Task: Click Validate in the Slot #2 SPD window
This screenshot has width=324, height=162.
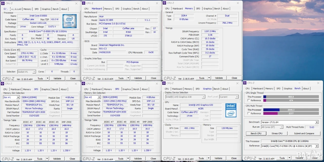Action: (138, 159)
